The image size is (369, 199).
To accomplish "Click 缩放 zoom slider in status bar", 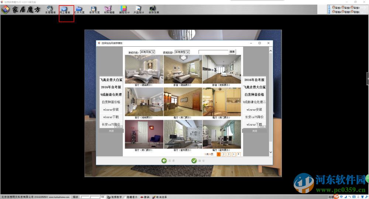I will click(90, 197).
